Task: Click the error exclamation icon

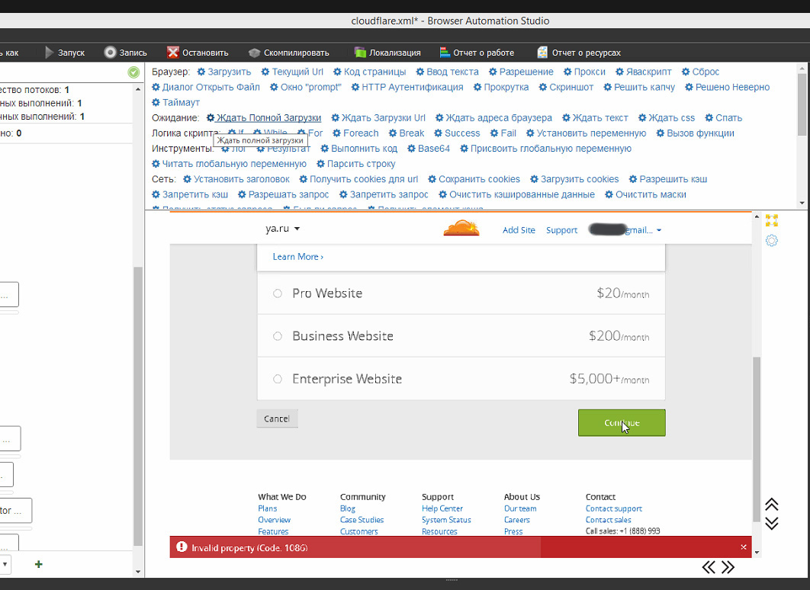Action: pyautogui.click(x=182, y=547)
